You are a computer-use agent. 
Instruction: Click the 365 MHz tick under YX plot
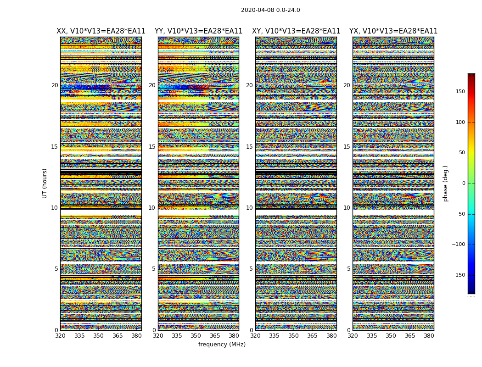410,336
